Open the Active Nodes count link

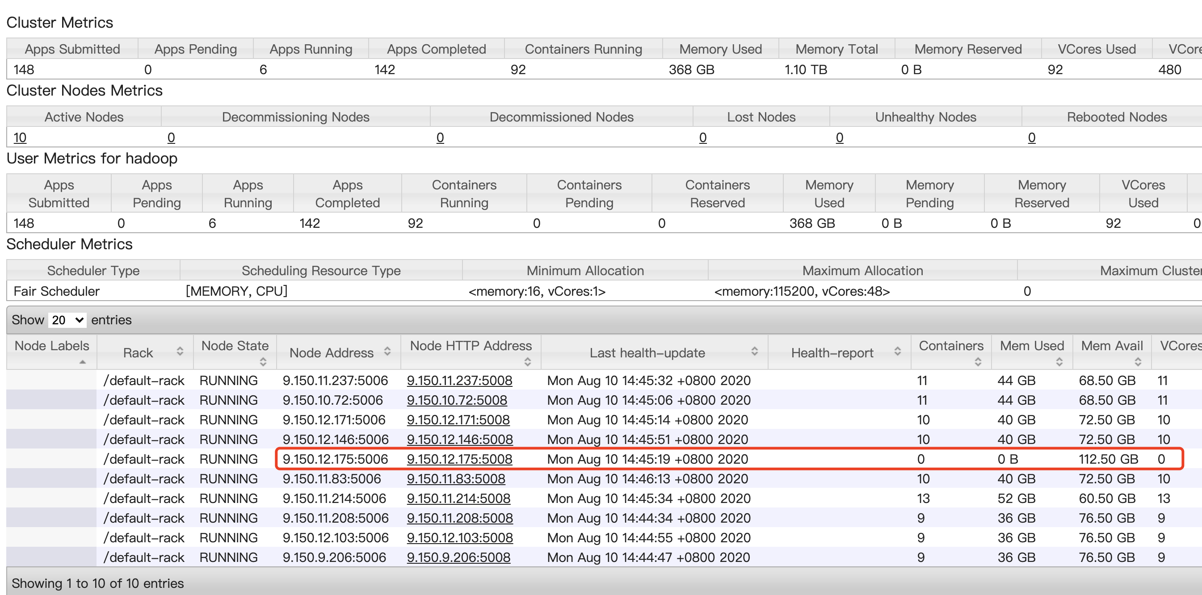click(20, 138)
